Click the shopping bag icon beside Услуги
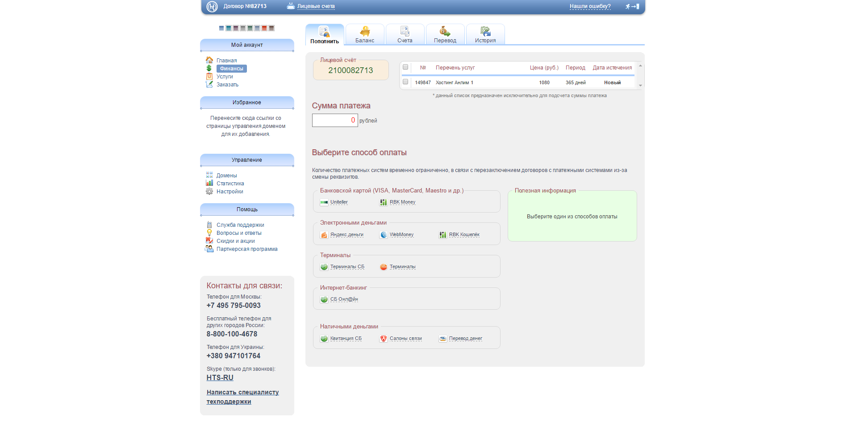The image size is (847, 422). [209, 76]
